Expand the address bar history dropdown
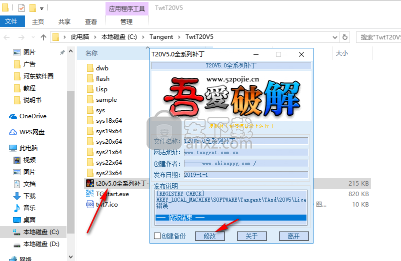401x261 pixels. pos(335,37)
